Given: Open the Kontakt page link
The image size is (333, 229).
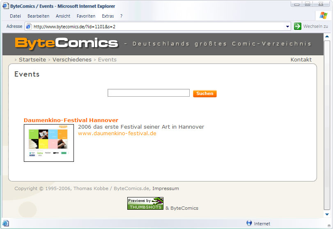Looking at the screenshot, I should coord(301,59).
